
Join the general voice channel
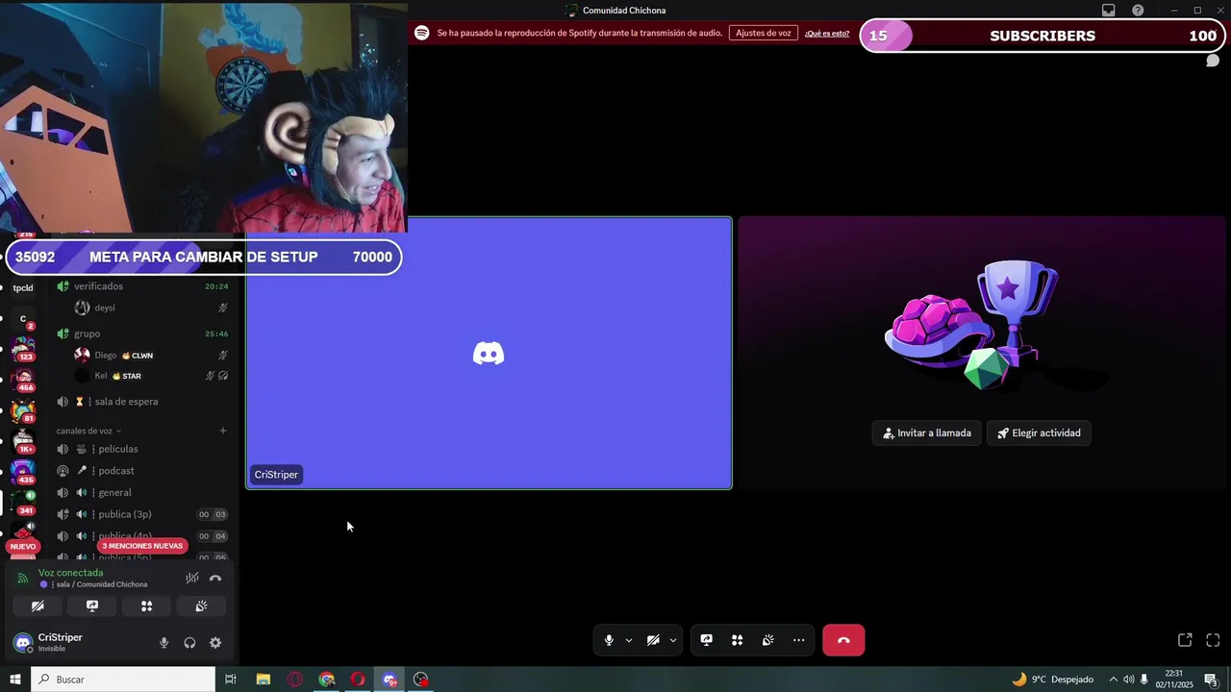(x=142, y=492)
